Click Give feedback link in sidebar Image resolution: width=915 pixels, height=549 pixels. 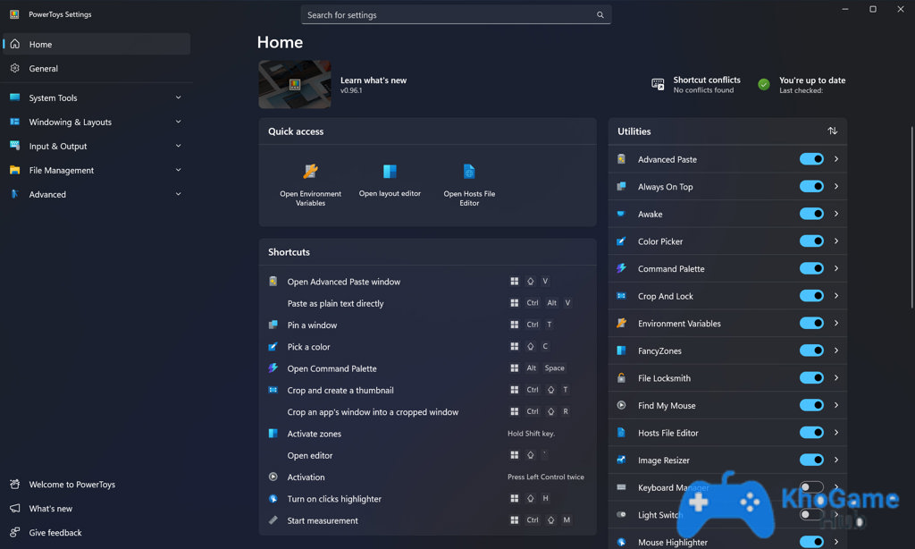pyautogui.click(x=55, y=533)
